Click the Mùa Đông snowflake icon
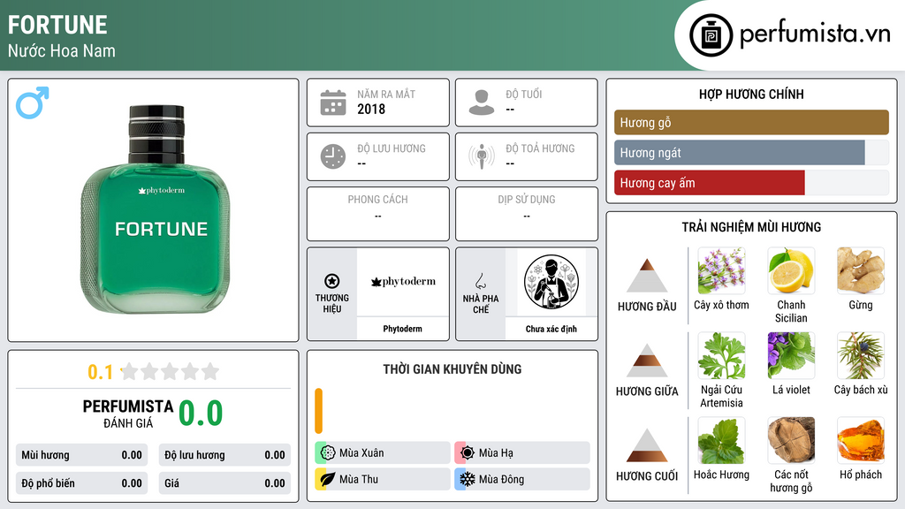This screenshot has width=905, height=509. [468, 479]
